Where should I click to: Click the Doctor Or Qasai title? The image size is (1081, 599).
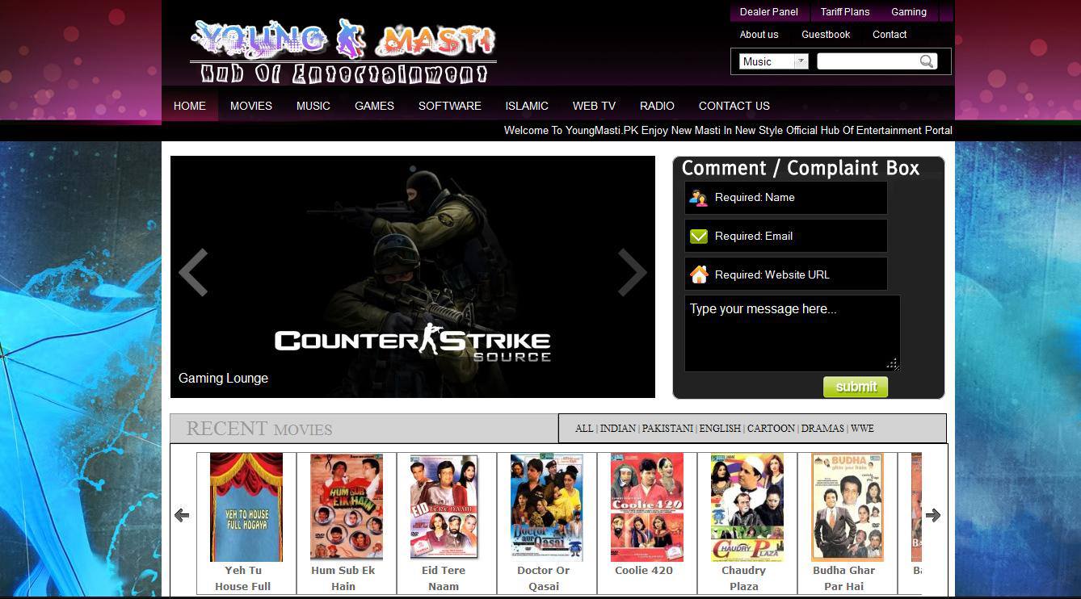coord(544,578)
